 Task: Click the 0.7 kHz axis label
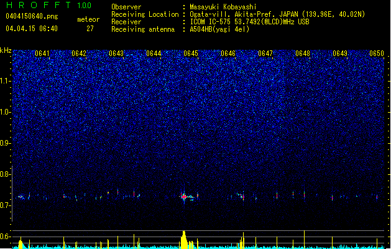pos(5,205)
